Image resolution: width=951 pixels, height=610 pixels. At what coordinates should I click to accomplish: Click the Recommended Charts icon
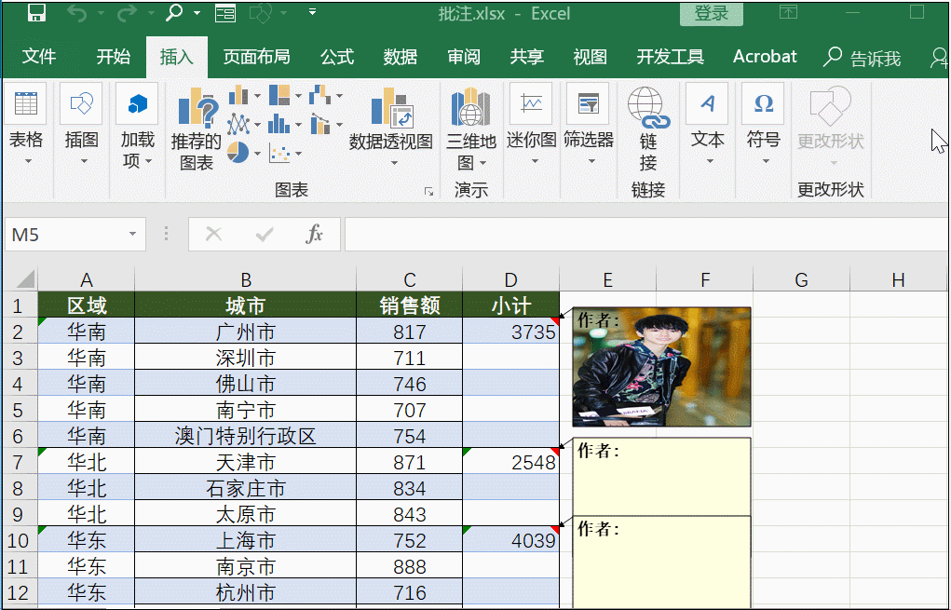pyautogui.click(x=197, y=111)
